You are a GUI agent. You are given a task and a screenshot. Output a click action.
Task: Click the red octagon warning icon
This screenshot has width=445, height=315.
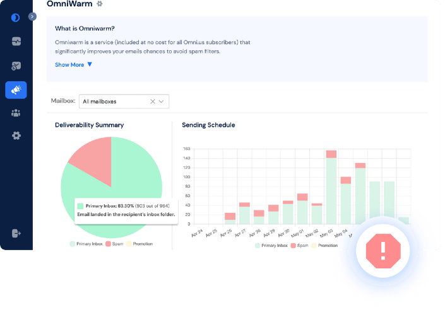[383, 251]
